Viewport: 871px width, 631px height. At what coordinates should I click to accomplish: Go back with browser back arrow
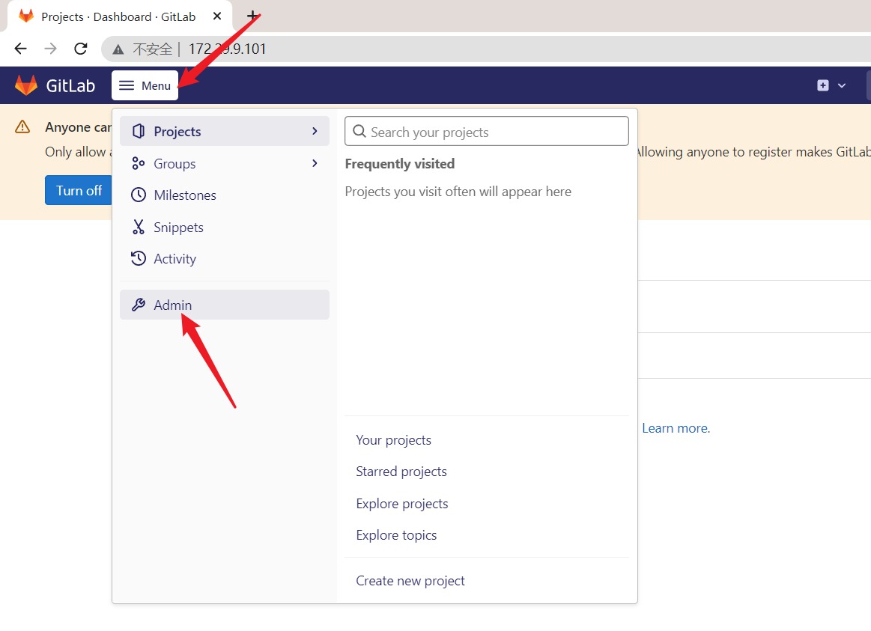[20, 49]
